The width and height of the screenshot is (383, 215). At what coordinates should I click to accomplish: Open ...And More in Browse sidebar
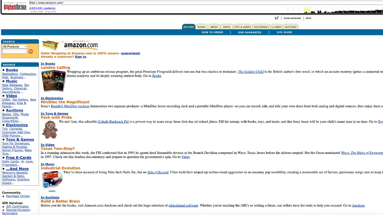17,169
